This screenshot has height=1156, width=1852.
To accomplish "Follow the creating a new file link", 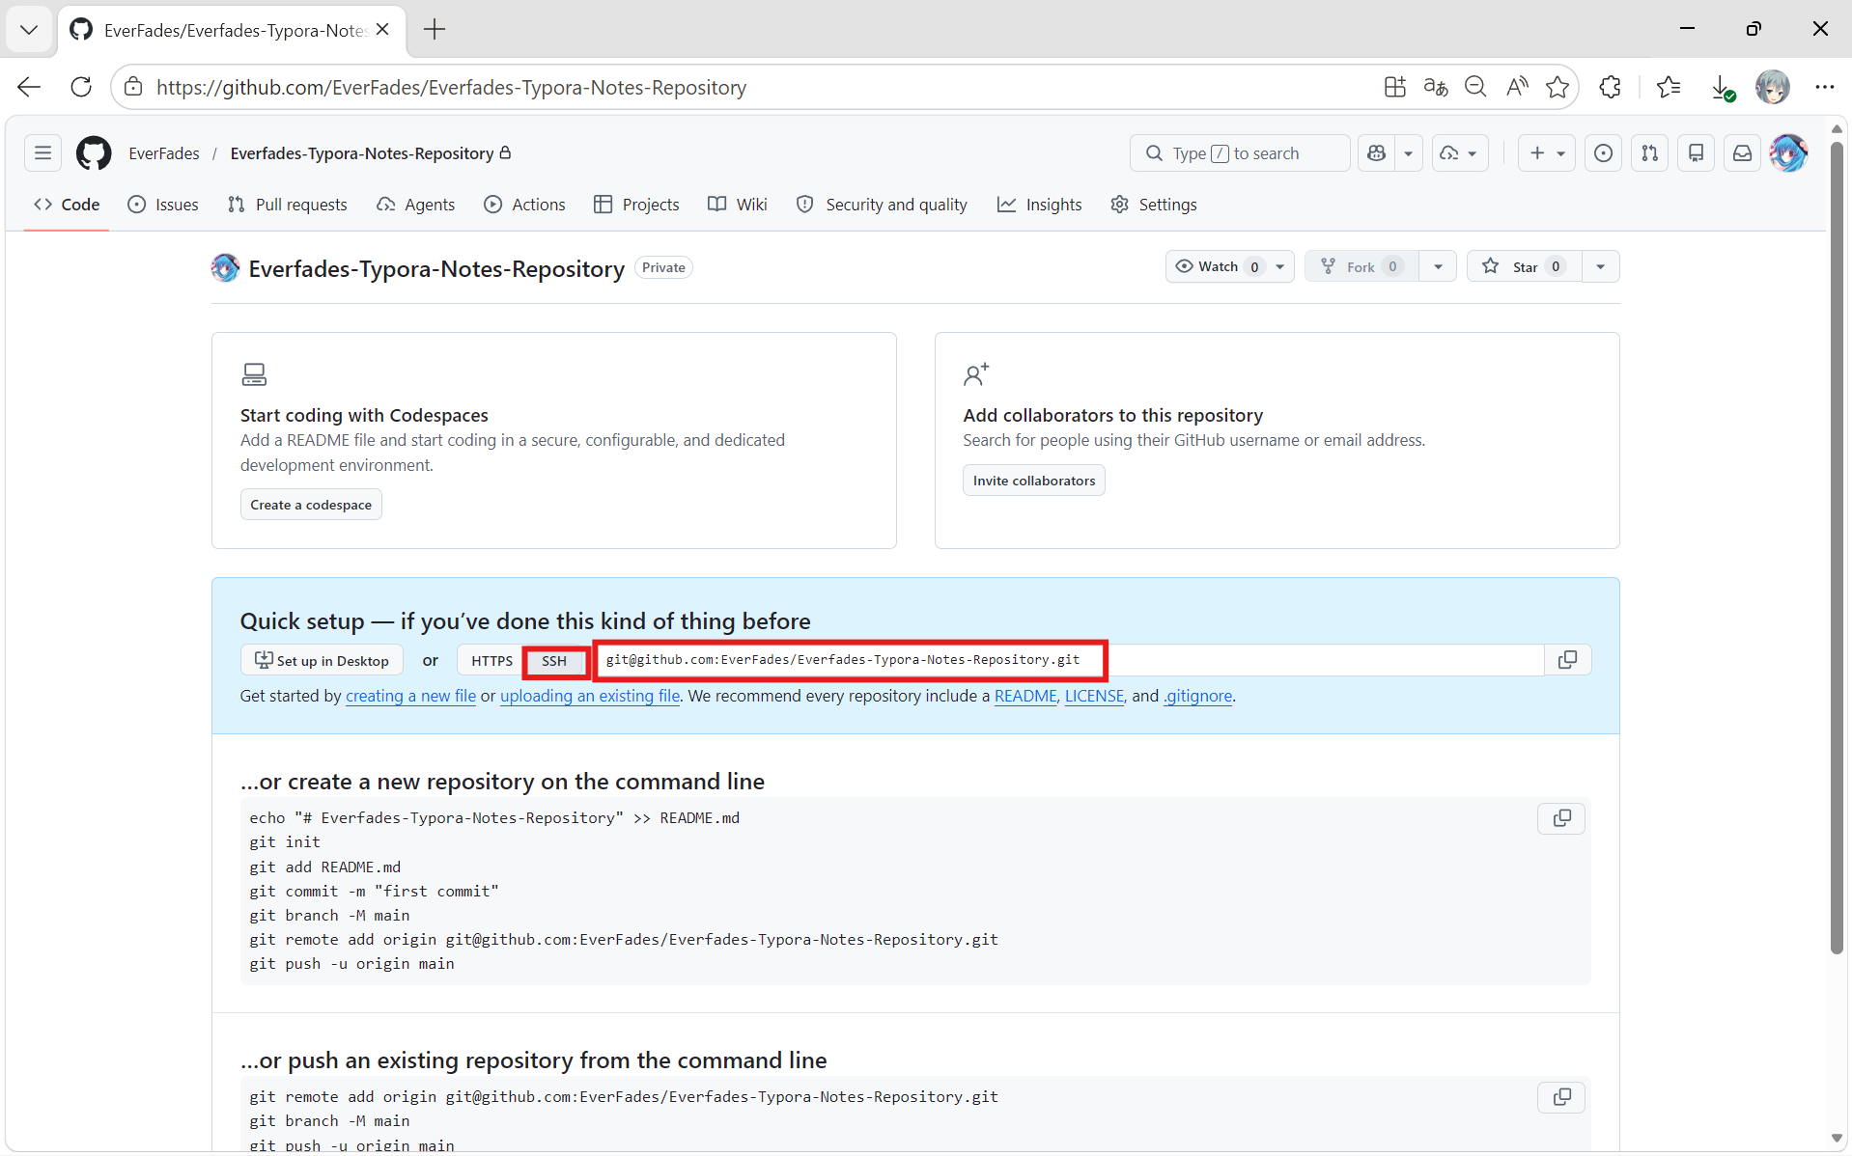I will [410, 696].
